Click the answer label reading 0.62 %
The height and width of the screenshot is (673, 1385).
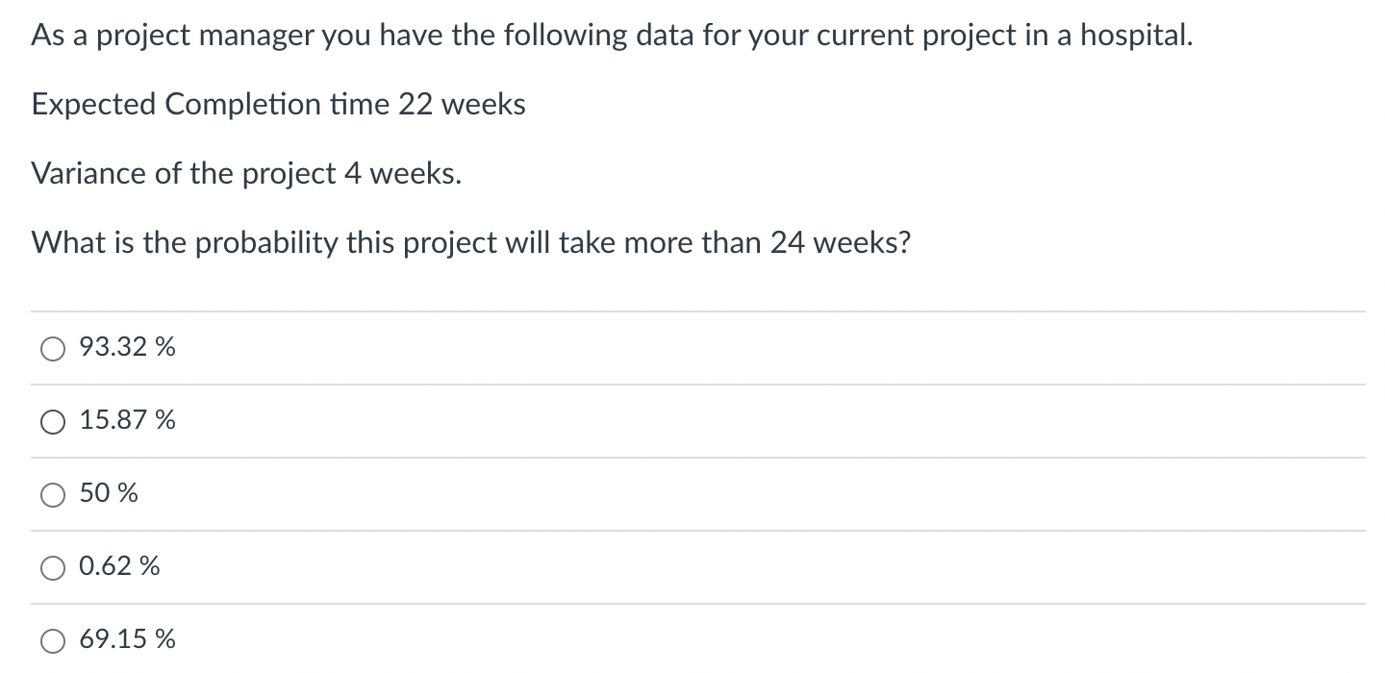[x=120, y=567]
